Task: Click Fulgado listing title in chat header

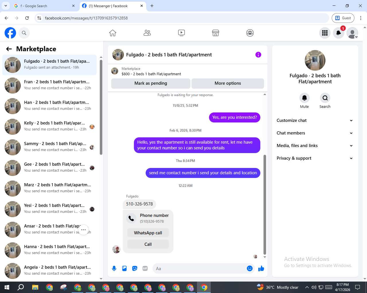Action: (x=169, y=55)
